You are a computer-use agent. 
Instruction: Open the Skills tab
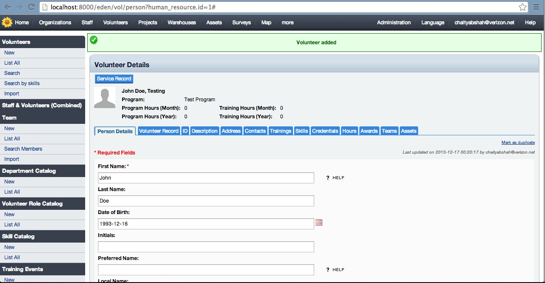301,131
